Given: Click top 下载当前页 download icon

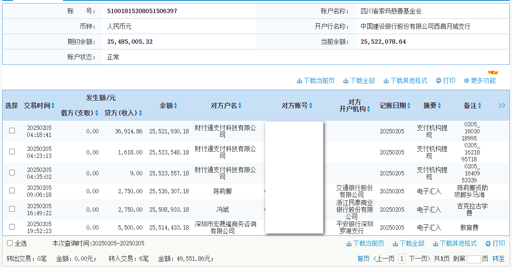Looking at the screenshot, I should coord(299,81).
